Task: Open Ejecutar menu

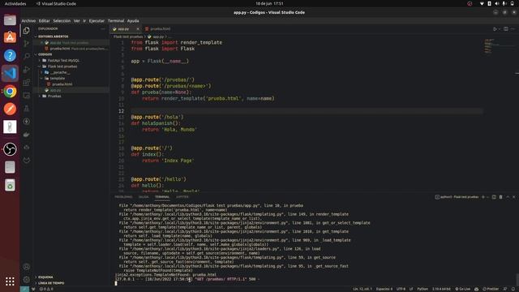Action: [x=97, y=21]
